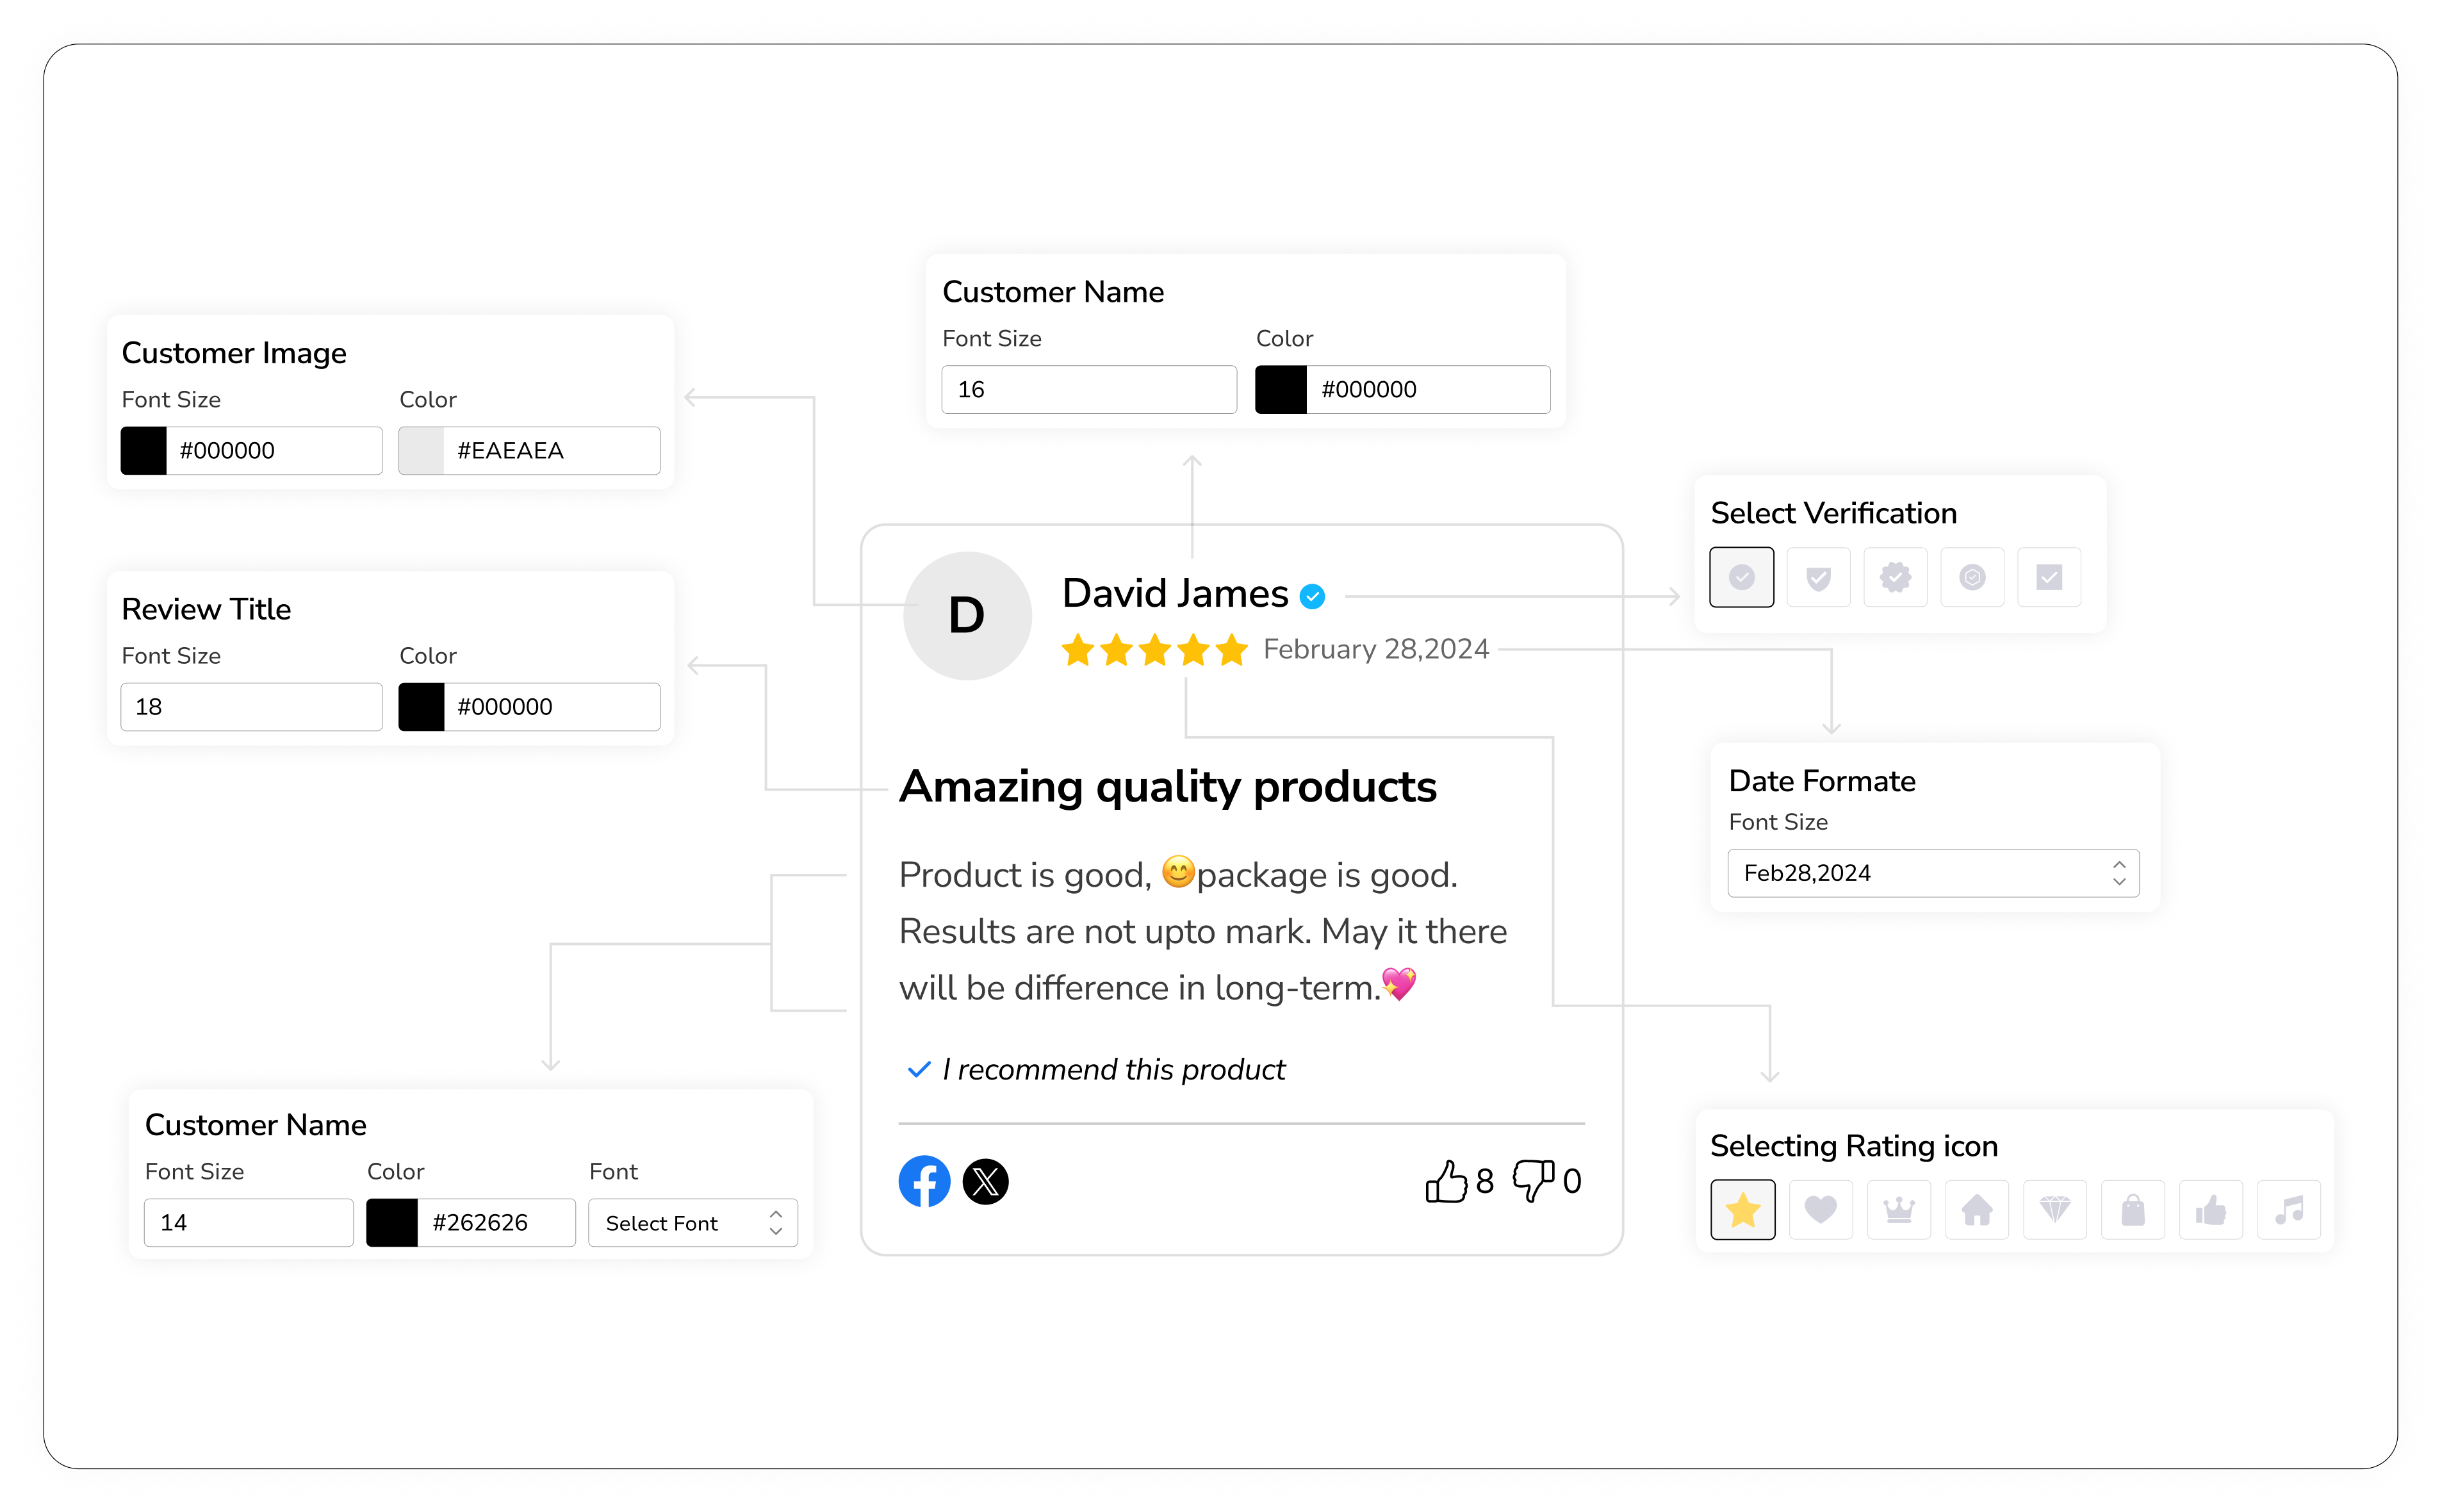Click the Select Verification heading

click(x=1833, y=513)
